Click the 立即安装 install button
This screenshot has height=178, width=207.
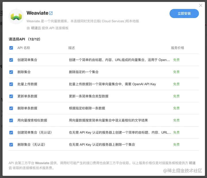coord(184,13)
